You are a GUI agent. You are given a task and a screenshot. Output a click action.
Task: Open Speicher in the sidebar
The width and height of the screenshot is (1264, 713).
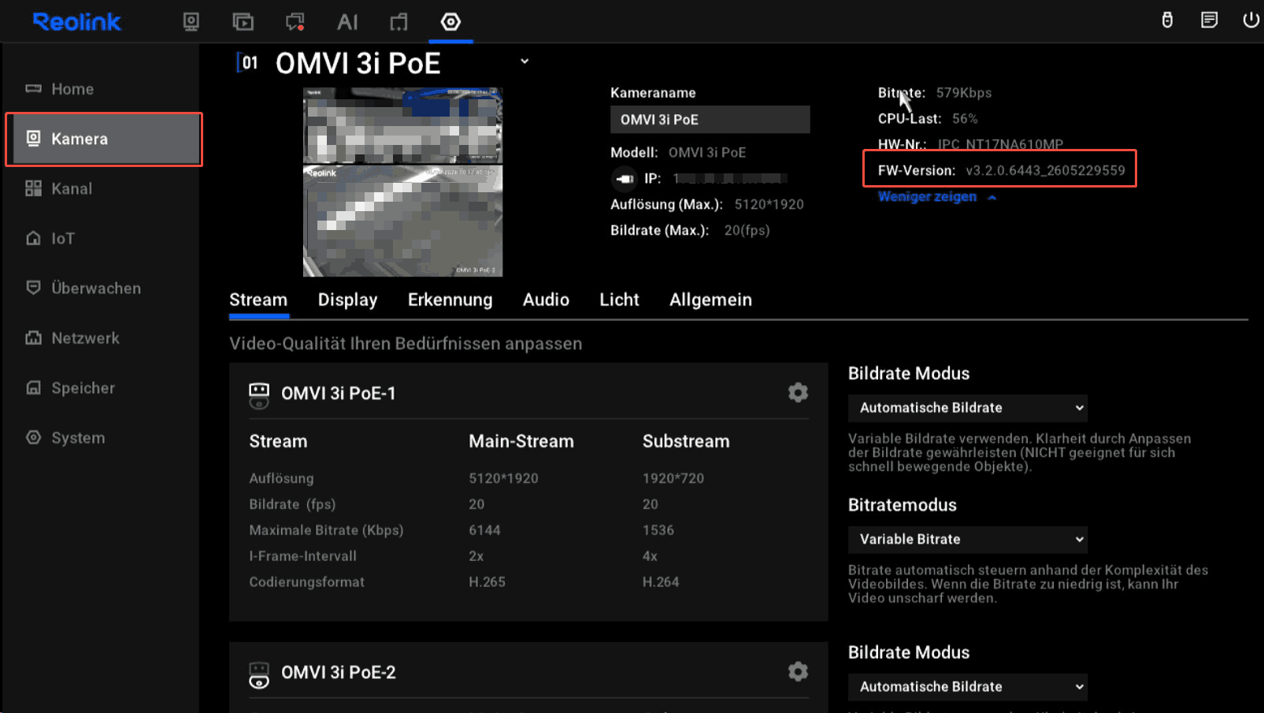(102, 388)
